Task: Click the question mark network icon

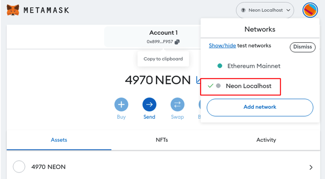Action: [243, 10]
